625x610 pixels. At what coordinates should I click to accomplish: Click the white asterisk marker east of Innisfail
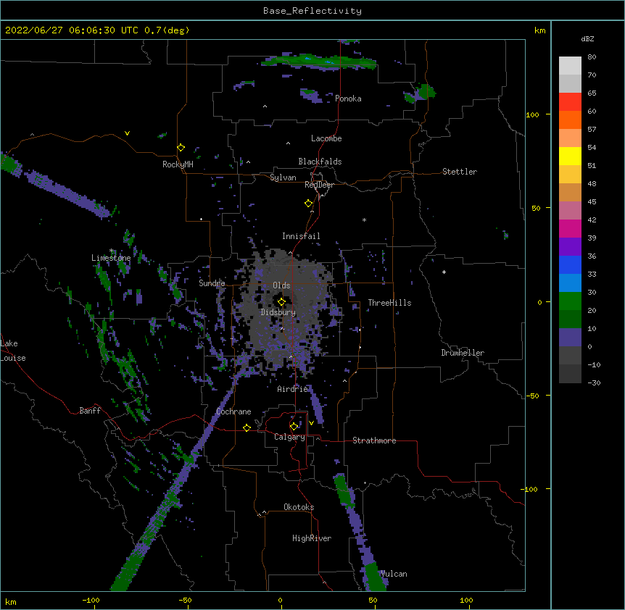click(364, 220)
